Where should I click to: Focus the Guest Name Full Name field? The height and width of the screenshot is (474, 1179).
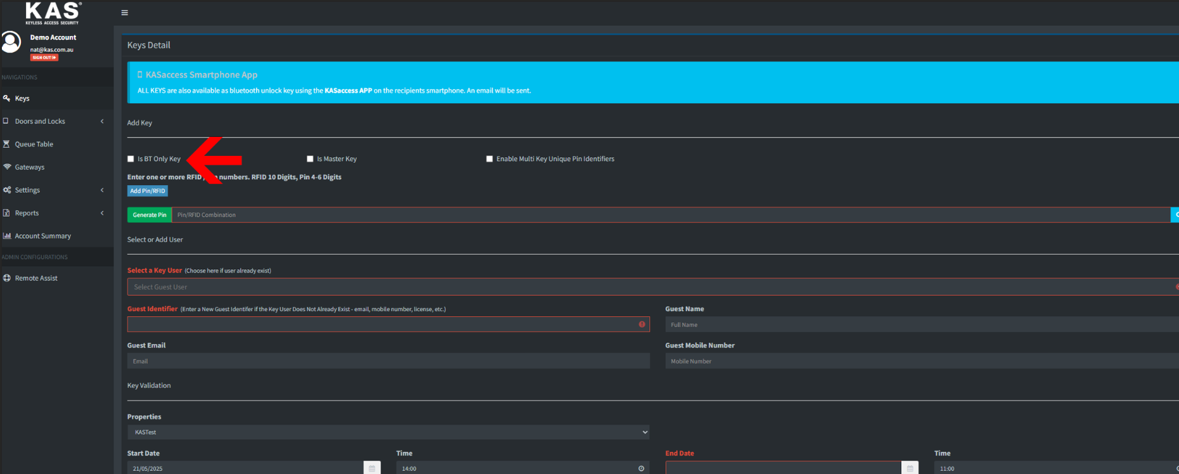[922, 324]
